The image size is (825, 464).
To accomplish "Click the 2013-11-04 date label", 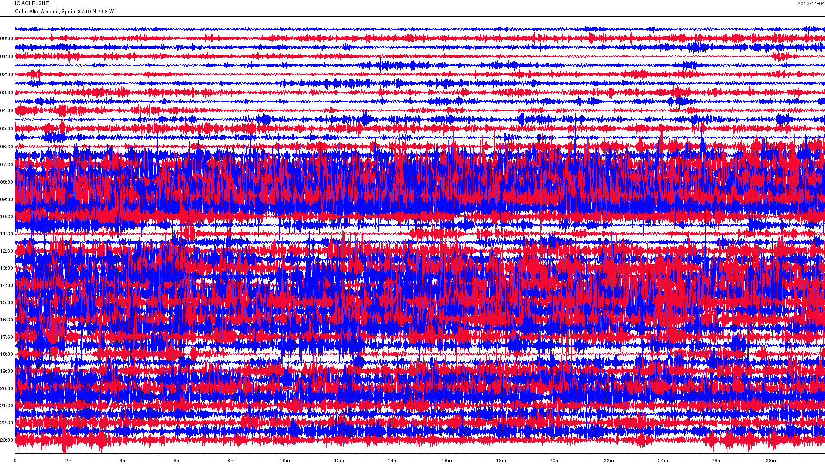I will coord(811,3).
